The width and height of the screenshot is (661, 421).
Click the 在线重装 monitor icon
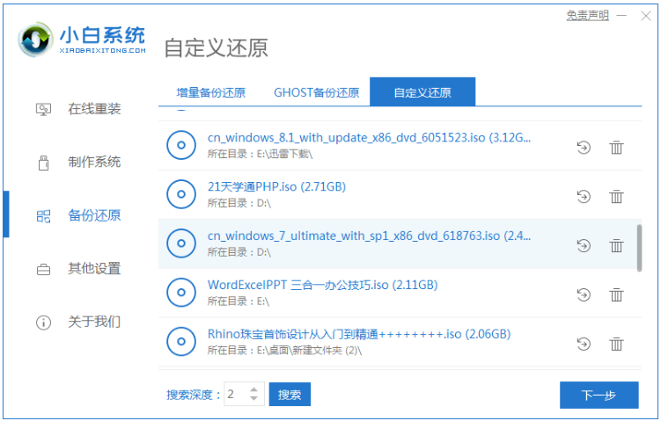tap(43, 110)
